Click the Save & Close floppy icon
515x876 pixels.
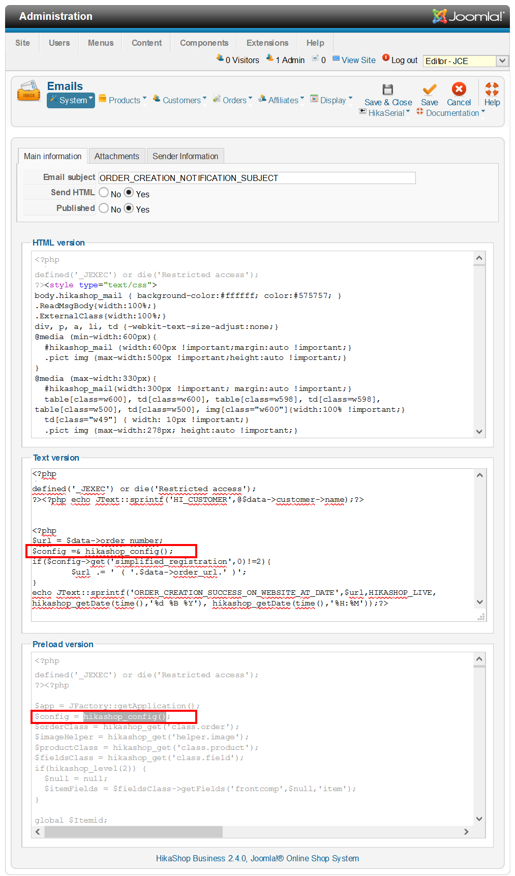click(388, 89)
